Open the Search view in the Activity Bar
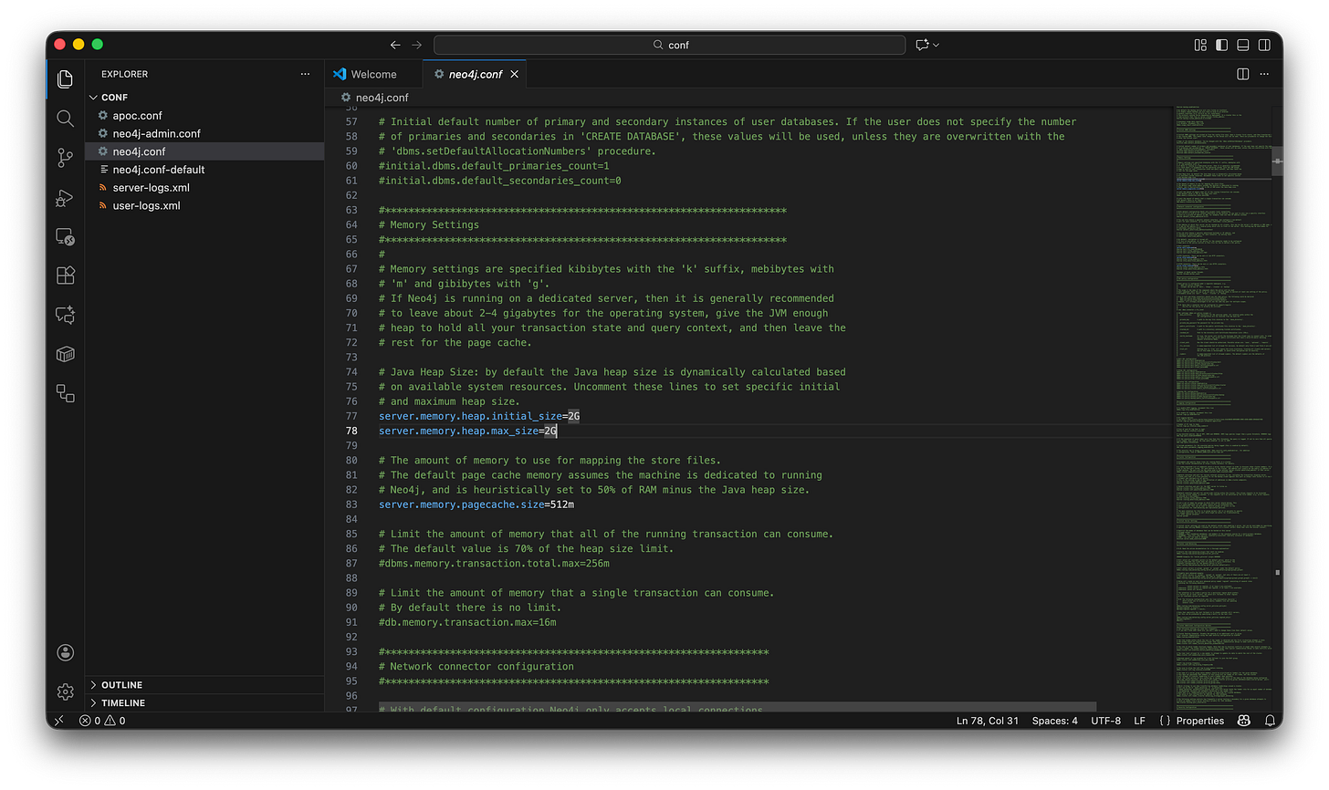1329x790 pixels. tap(65, 118)
